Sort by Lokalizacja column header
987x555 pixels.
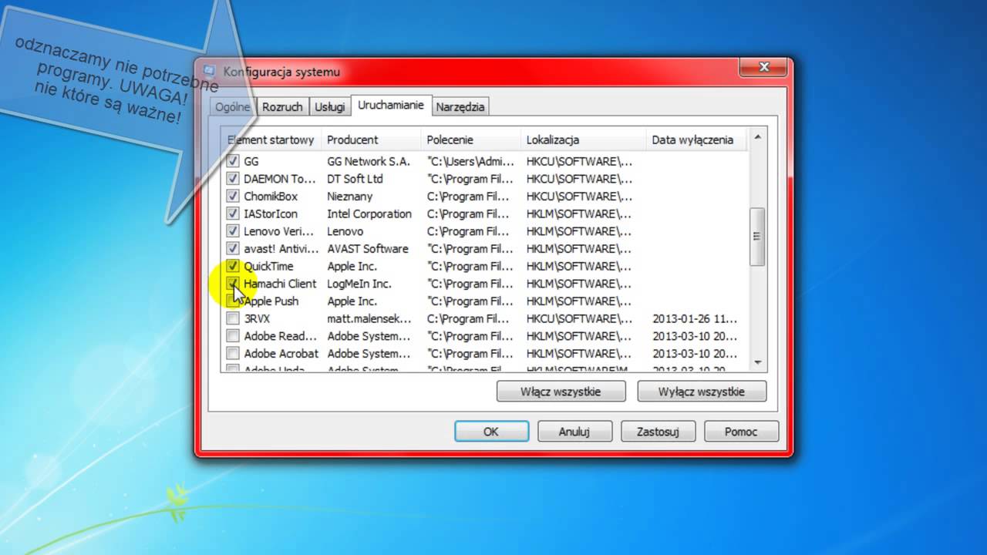pos(584,140)
